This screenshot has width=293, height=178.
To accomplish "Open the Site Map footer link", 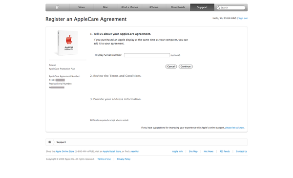I will pos(193,152).
